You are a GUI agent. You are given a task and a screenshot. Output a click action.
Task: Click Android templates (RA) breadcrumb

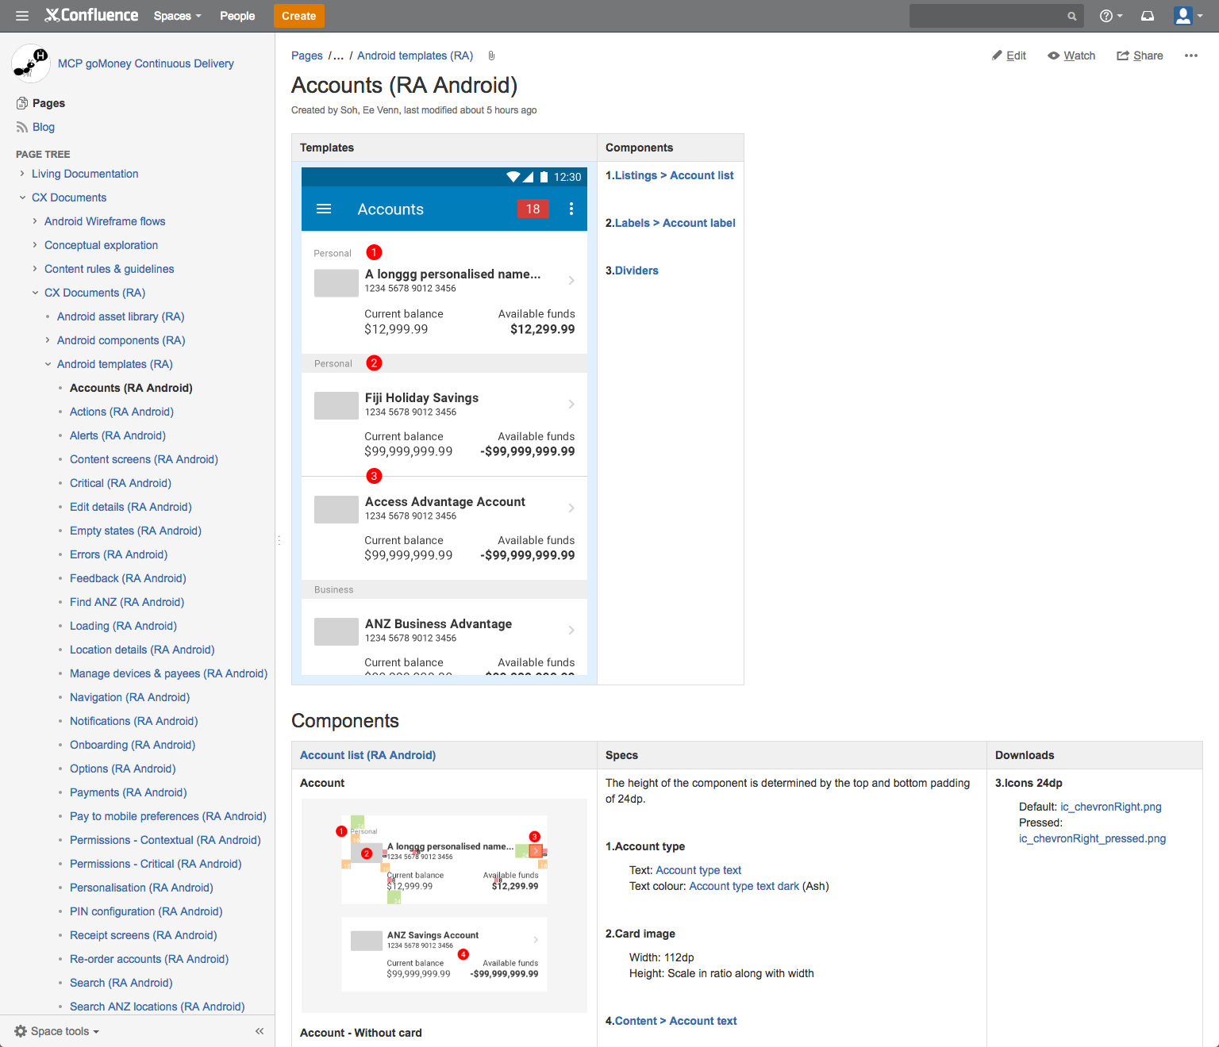pyautogui.click(x=415, y=56)
